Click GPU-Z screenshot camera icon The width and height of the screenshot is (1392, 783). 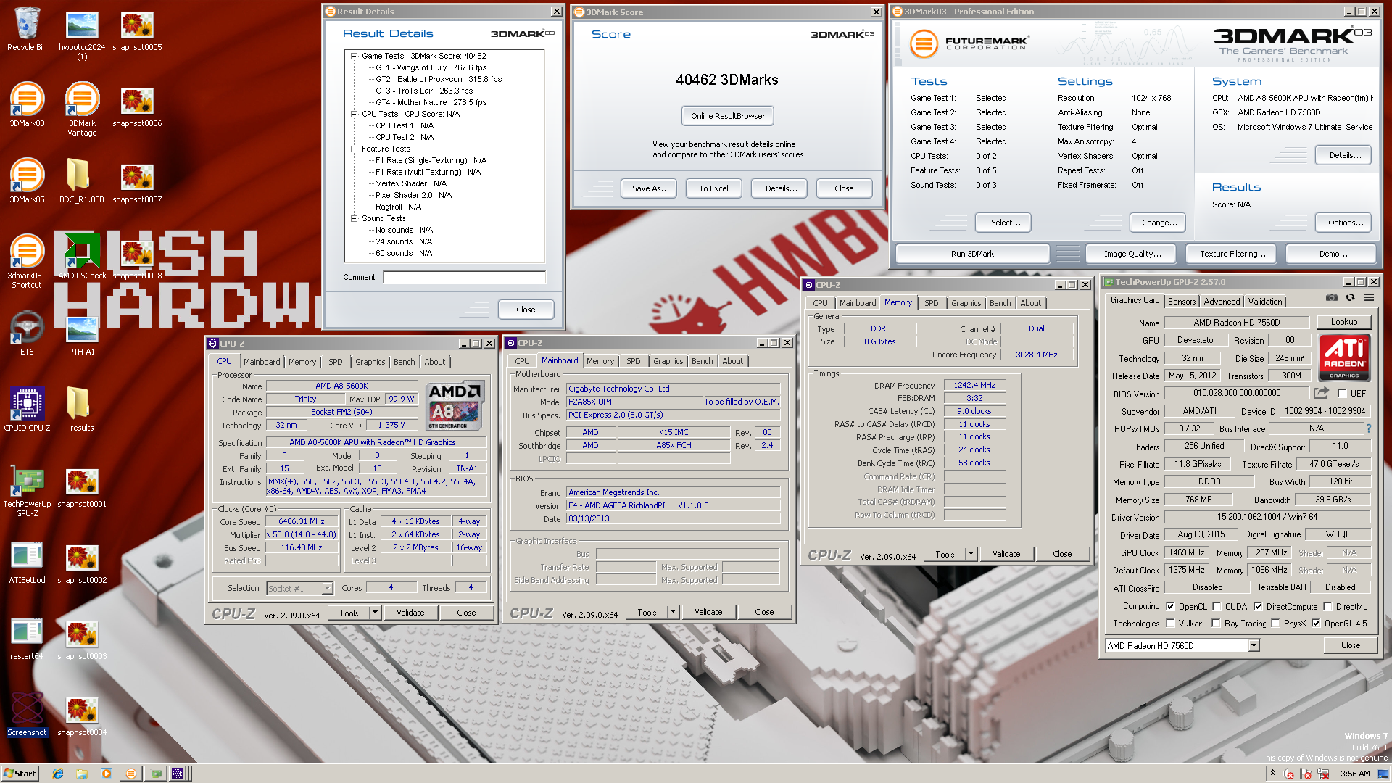click(x=1332, y=298)
